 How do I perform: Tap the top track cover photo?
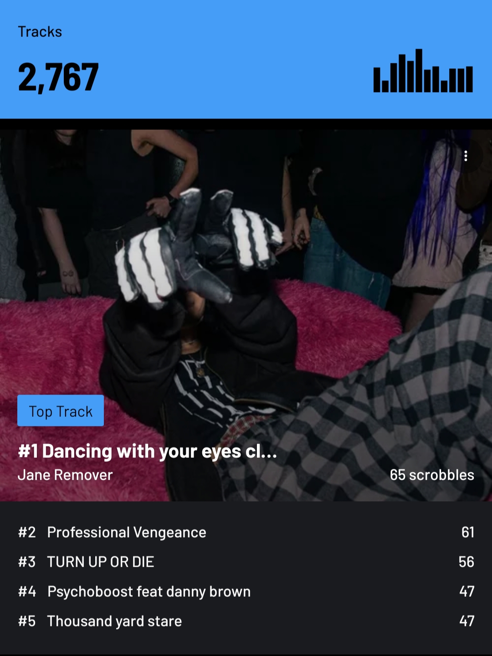pos(246,315)
